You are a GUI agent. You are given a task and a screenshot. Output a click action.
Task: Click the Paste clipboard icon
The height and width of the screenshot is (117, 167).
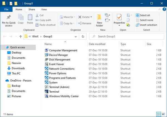30,18
